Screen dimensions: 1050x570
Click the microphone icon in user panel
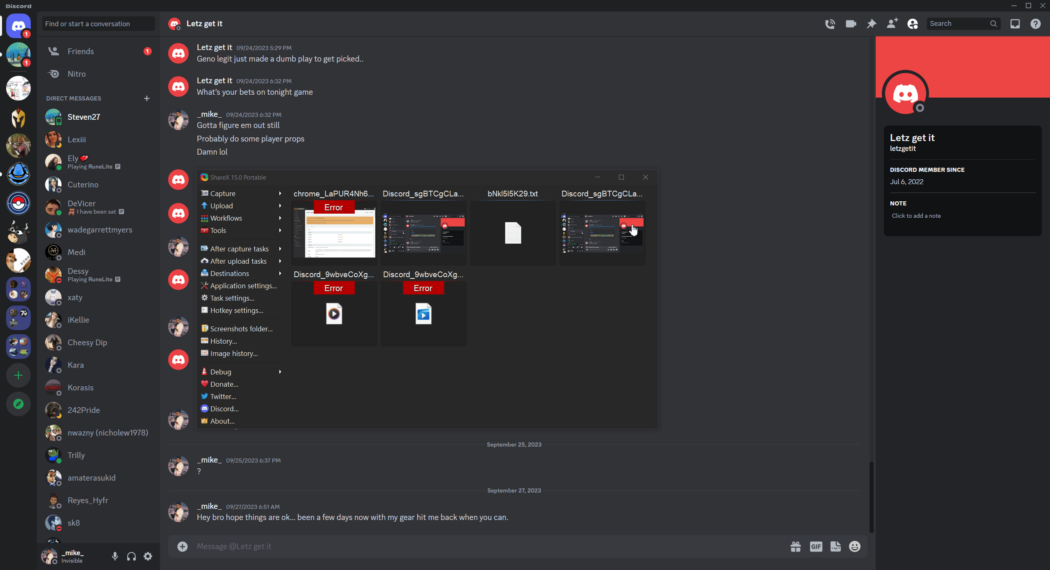click(114, 556)
